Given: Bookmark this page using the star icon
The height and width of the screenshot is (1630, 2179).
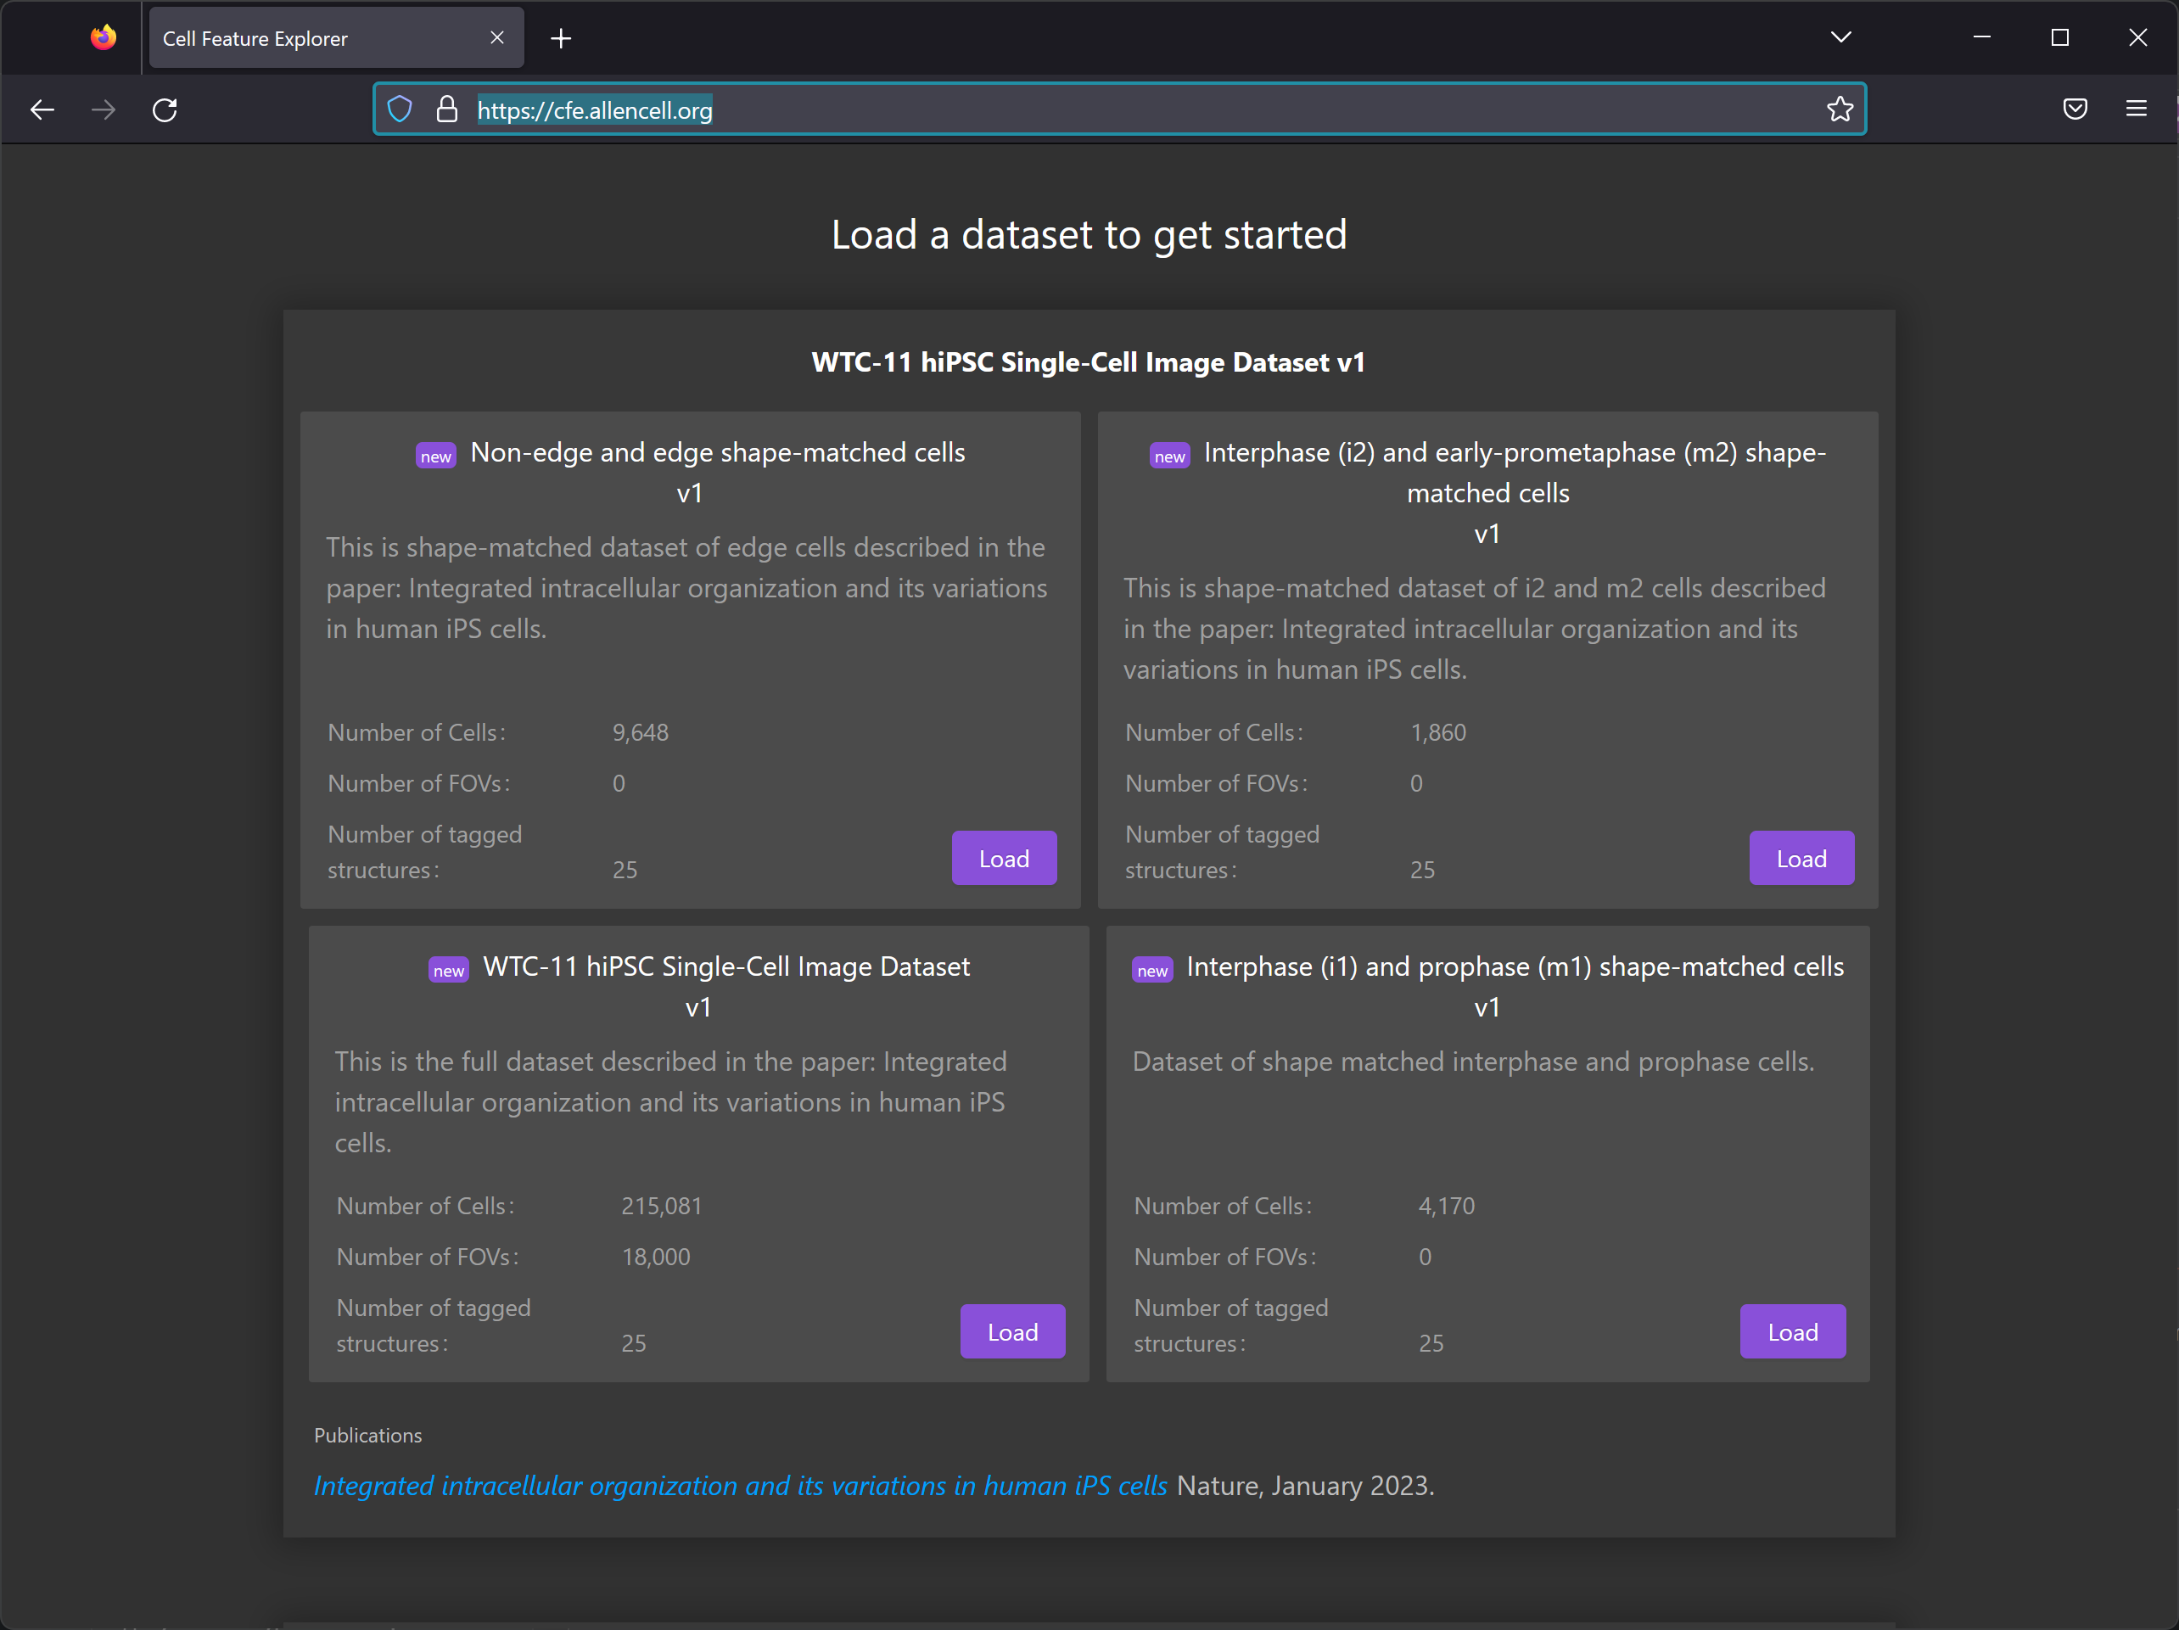Looking at the screenshot, I should 1840,109.
